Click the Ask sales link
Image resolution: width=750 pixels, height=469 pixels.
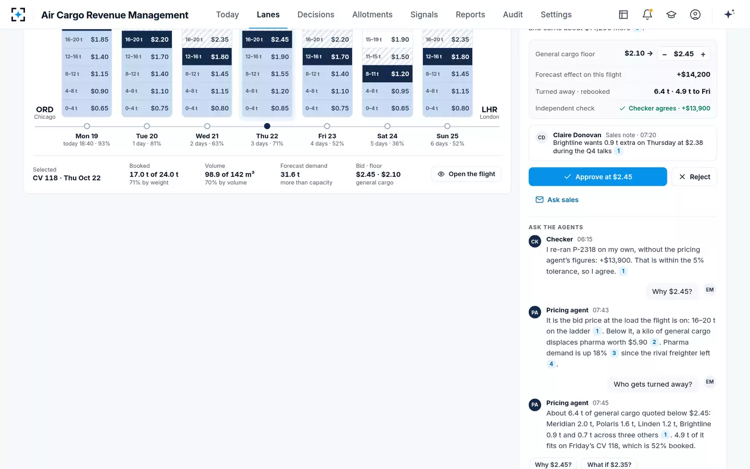point(557,200)
